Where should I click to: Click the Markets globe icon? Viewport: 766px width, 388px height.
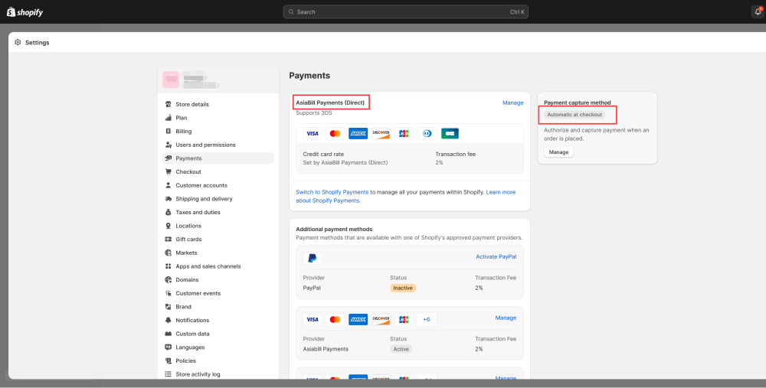pyautogui.click(x=169, y=253)
